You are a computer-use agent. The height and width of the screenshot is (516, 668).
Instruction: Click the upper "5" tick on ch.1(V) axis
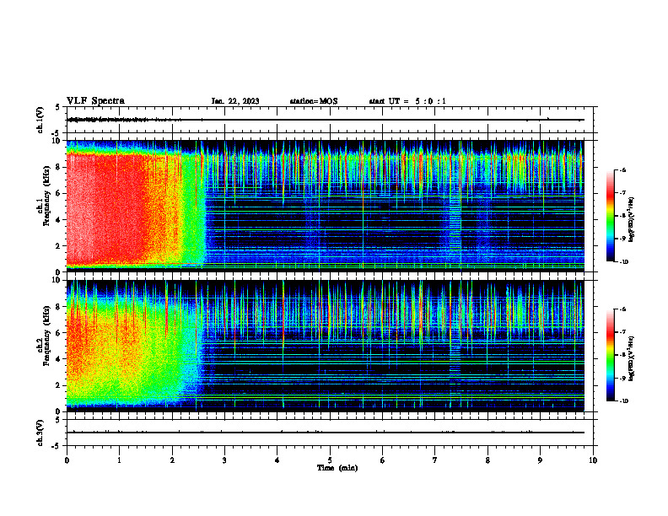[x=58, y=107]
